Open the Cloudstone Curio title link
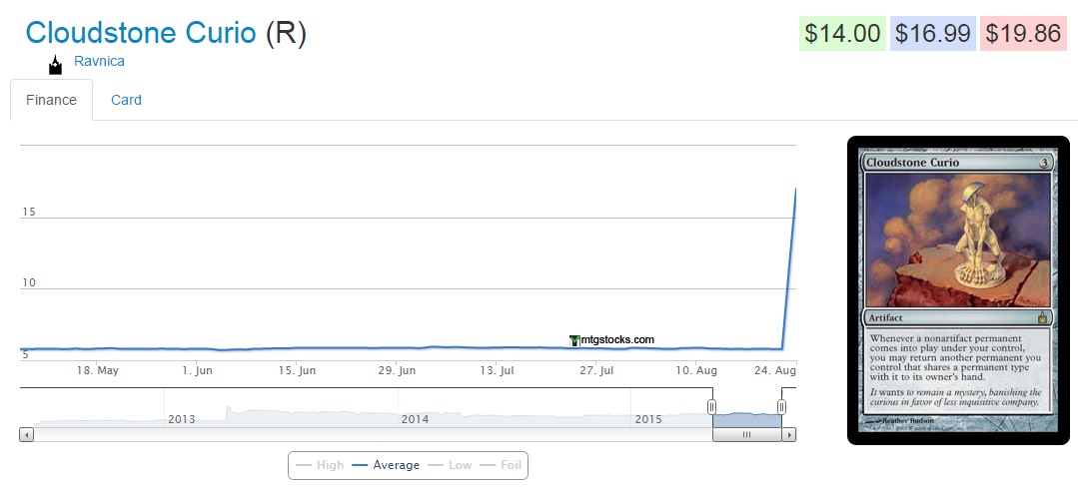This screenshot has height=489, width=1078. point(141,33)
